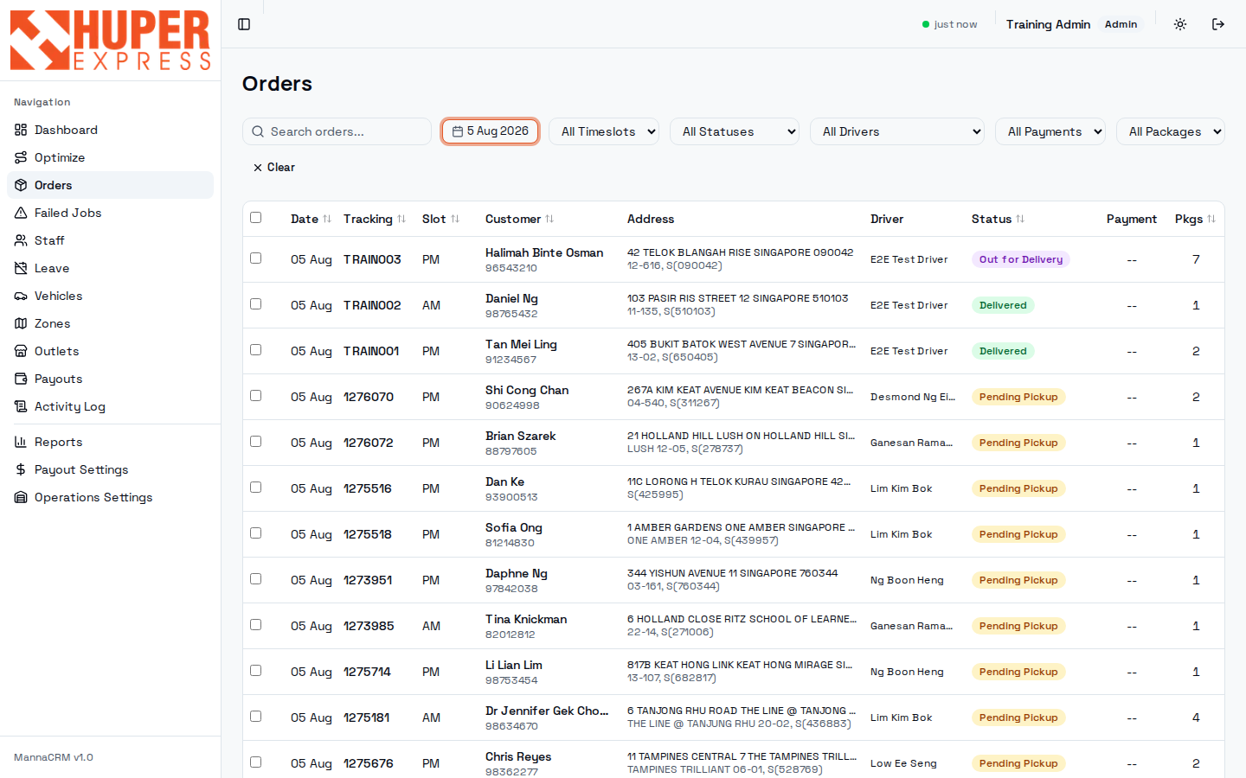Open order 1276070 tracking number
This screenshot has height=778, width=1246.
(369, 397)
